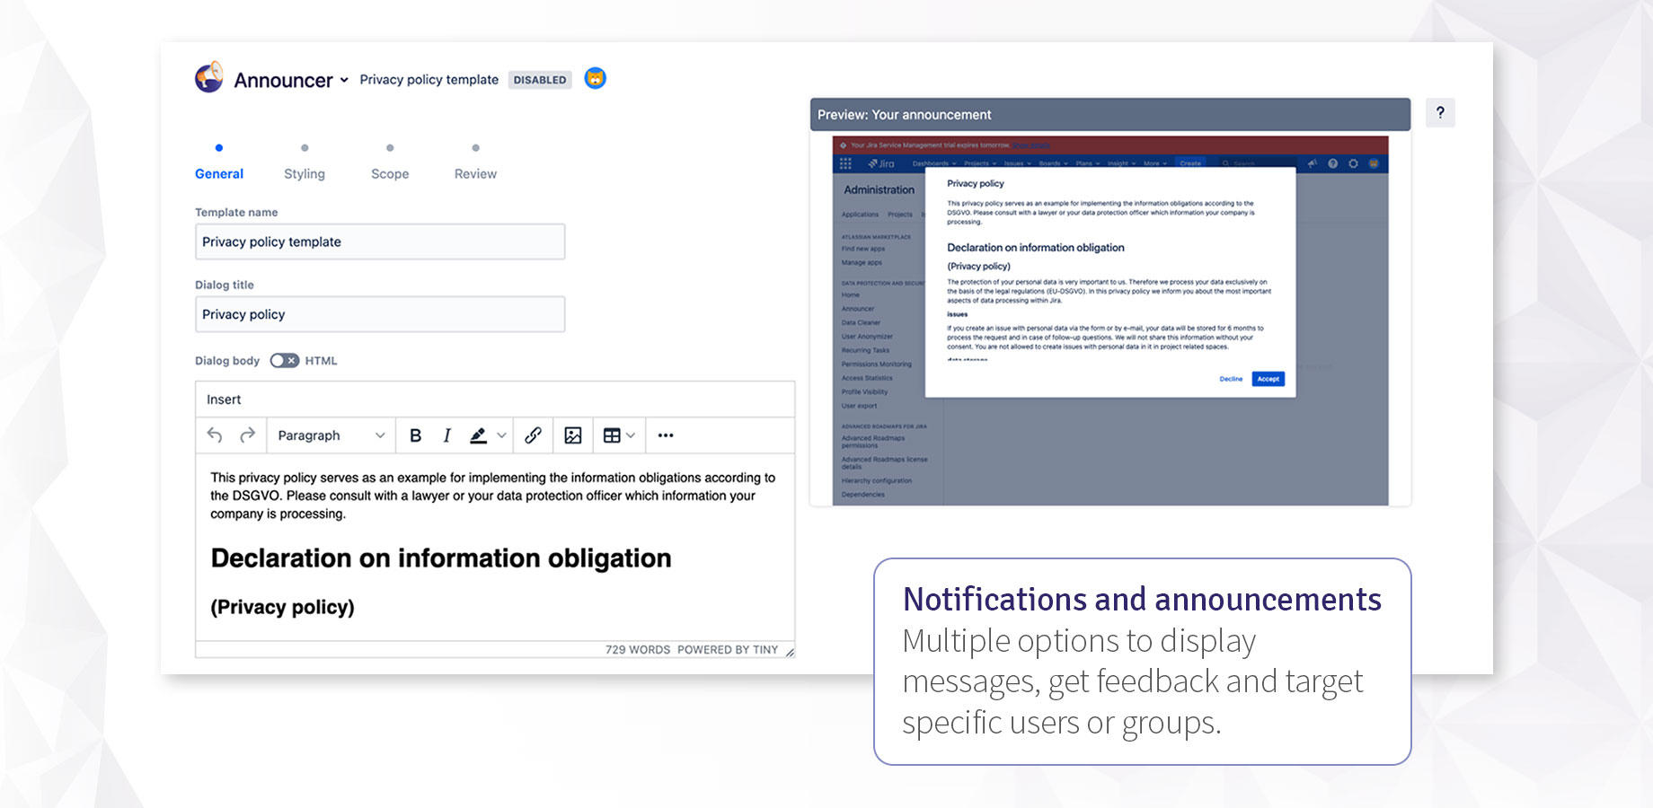The height and width of the screenshot is (808, 1653).
Task: Click into the Template name field
Action: (380, 242)
